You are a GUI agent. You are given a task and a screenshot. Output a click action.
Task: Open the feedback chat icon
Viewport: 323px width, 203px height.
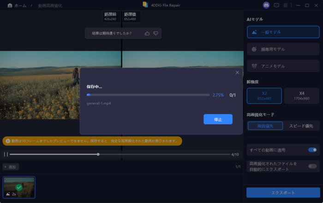[x=276, y=6]
